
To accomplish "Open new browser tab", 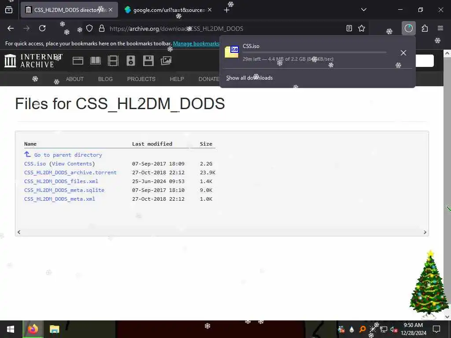I will [226, 10].
